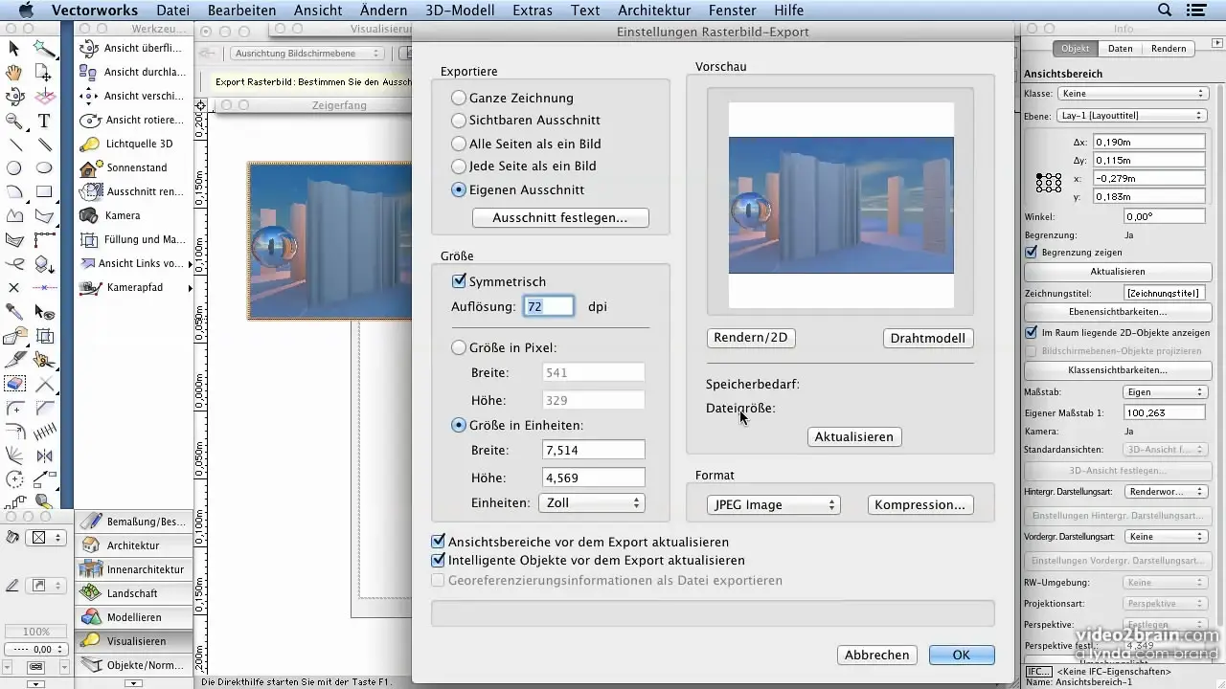This screenshot has width=1226, height=689.
Task: Open the Kompression settings
Action: pyautogui.click(x=920, y=504)
